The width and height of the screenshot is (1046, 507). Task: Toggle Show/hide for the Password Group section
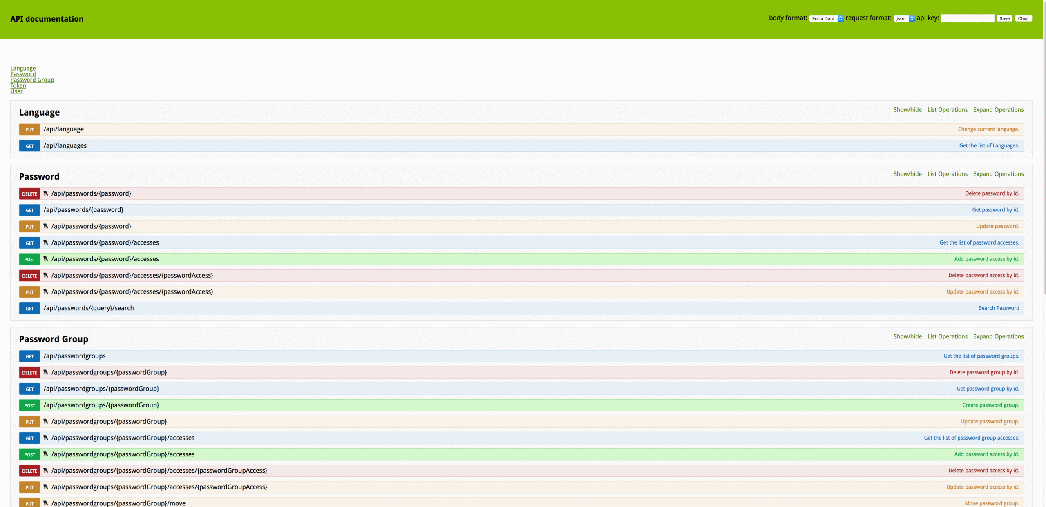[x=907, y=336]
